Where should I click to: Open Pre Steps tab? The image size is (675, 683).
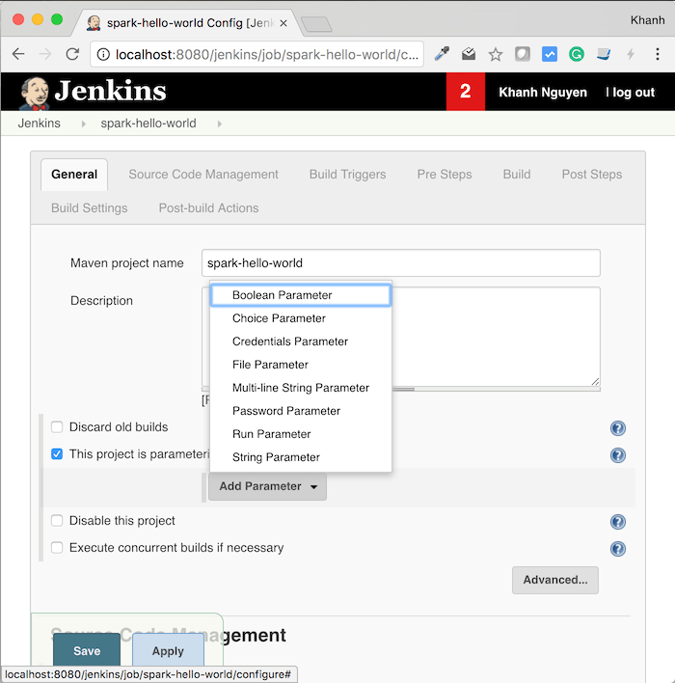(x=445, y=175)
